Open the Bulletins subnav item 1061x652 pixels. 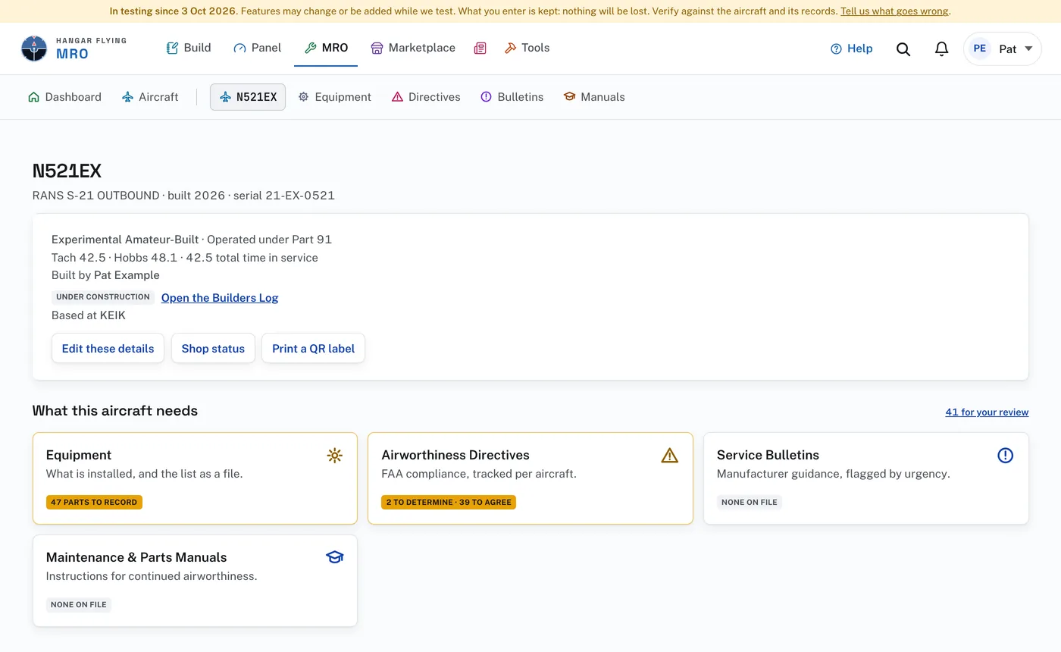[x=512, y=97]
